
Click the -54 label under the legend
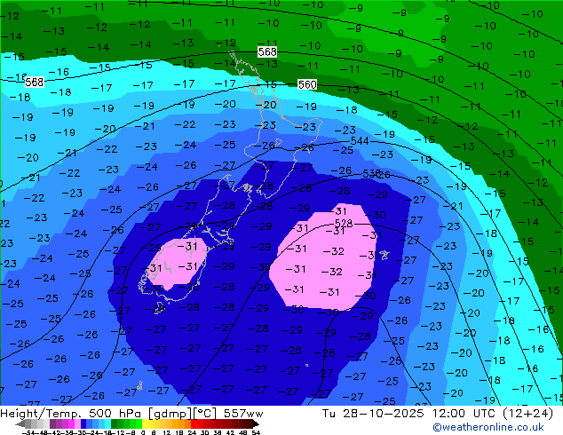coord(28,432)
